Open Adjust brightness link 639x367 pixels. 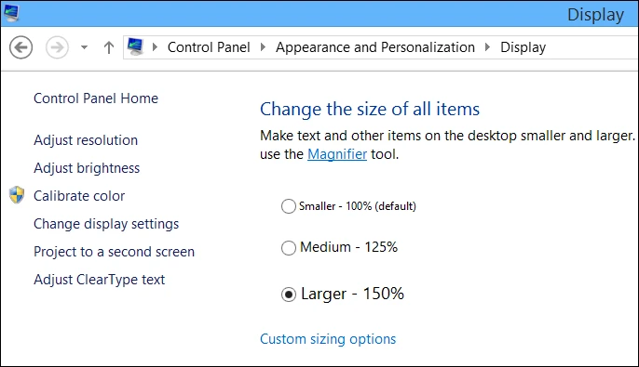[x=87, y=168]
